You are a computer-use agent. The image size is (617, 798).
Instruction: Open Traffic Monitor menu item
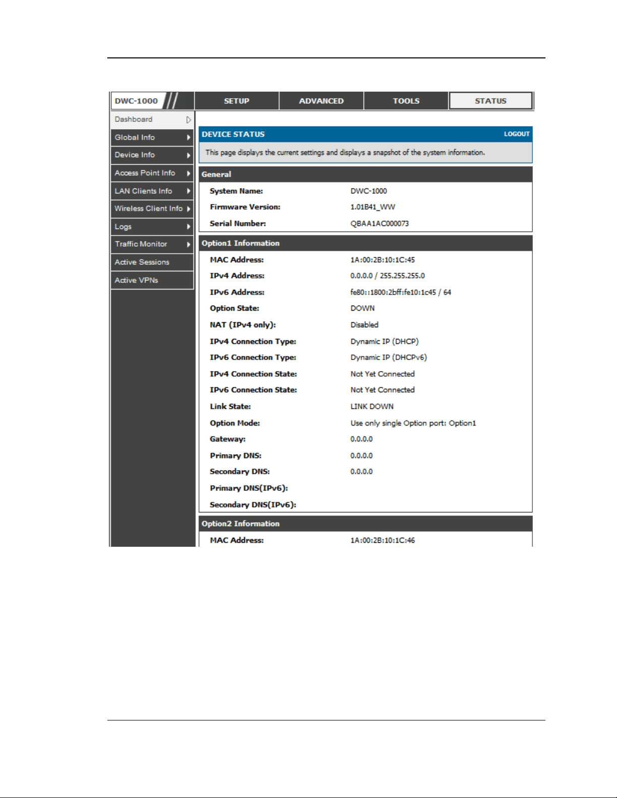pos(152,244)
